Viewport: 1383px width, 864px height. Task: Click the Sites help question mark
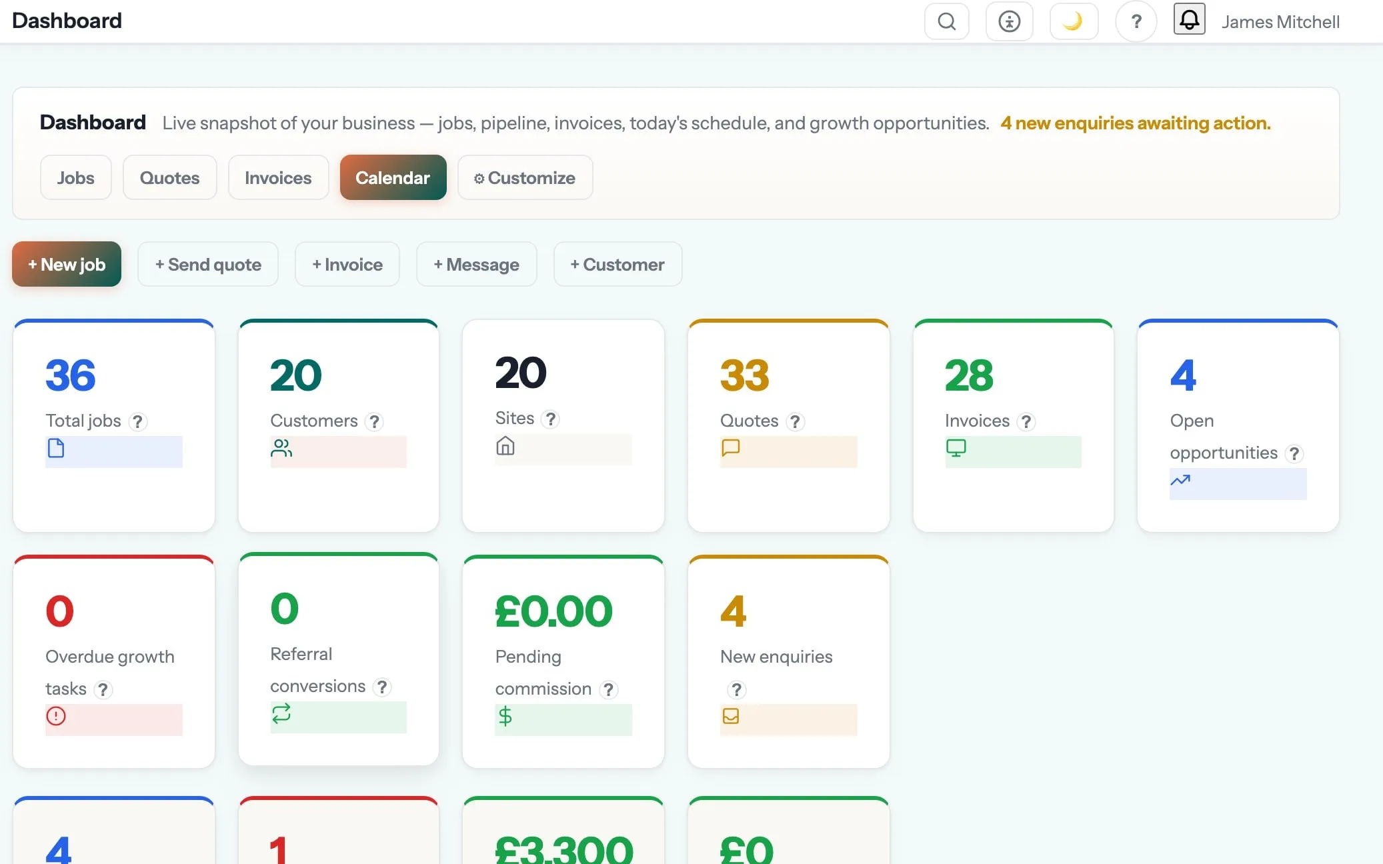point(550,419)
